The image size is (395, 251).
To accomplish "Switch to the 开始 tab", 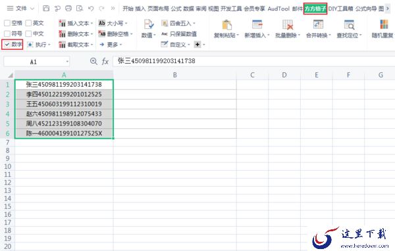I will (128, 9).
